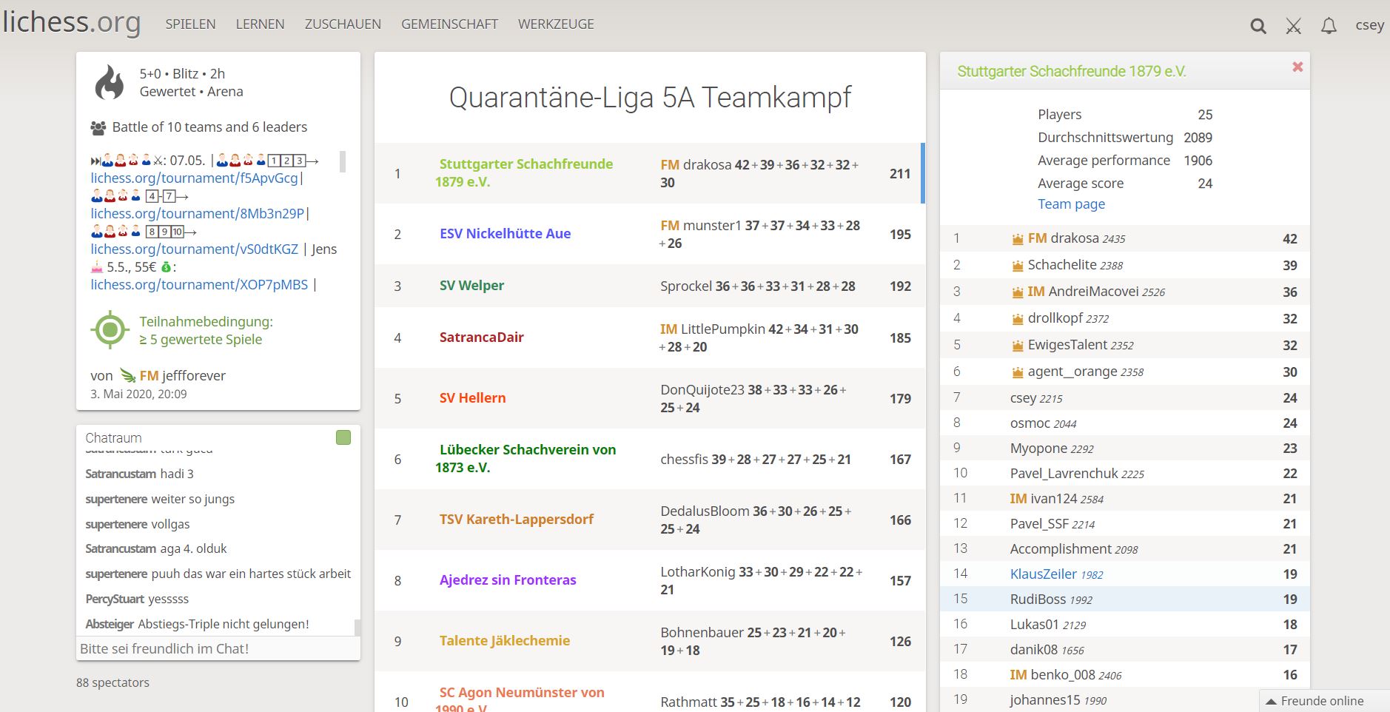Expand the Freunde online panel
This screenshot has height=712, width=1390.
[x=1324, y=701]
